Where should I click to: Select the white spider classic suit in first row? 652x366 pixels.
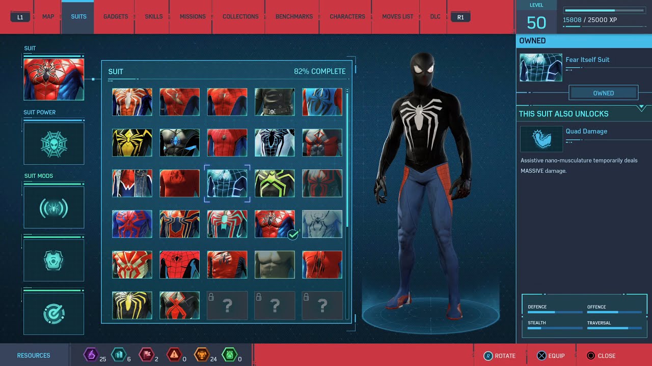coord(132,102)
